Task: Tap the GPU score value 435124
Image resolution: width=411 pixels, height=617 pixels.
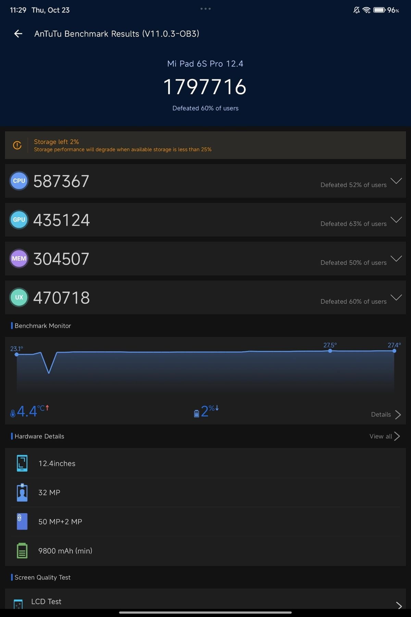Action: [62, 220]
